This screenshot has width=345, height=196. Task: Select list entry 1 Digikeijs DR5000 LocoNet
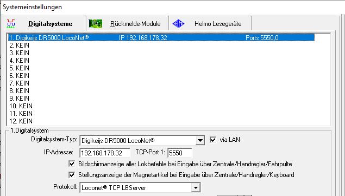[x=161, y=38]
